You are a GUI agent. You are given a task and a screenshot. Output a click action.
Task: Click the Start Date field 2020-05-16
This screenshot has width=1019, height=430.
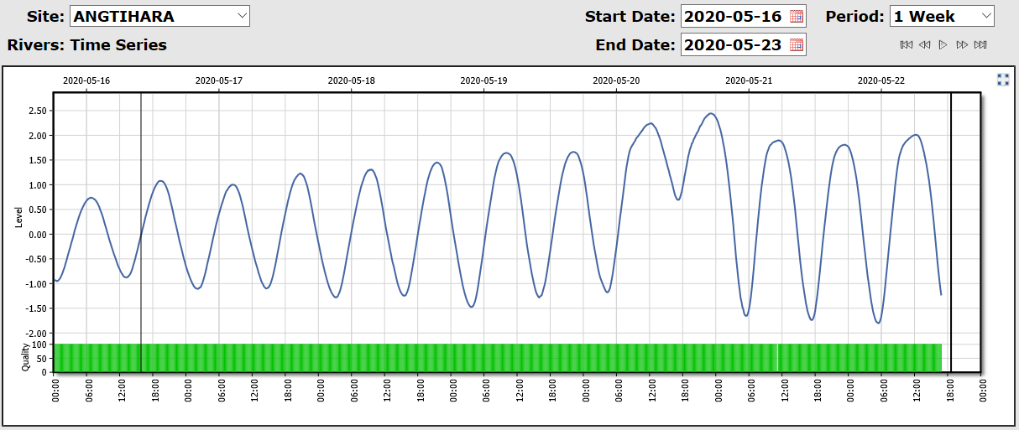coord(734,17)
